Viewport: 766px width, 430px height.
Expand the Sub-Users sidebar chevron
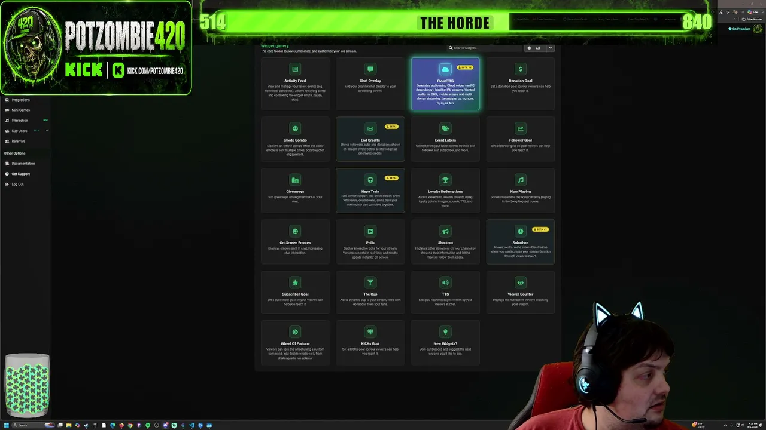[47, 131]
